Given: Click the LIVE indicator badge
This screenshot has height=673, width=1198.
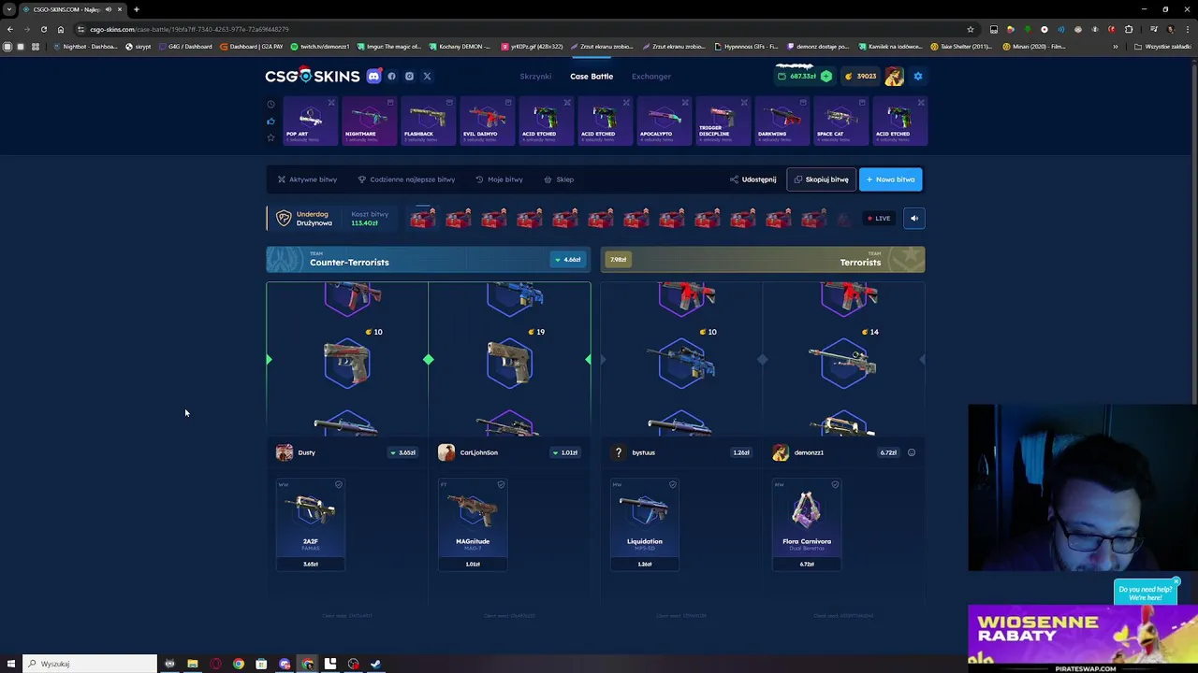Looking at the screenshot, I should coord(878,219).
